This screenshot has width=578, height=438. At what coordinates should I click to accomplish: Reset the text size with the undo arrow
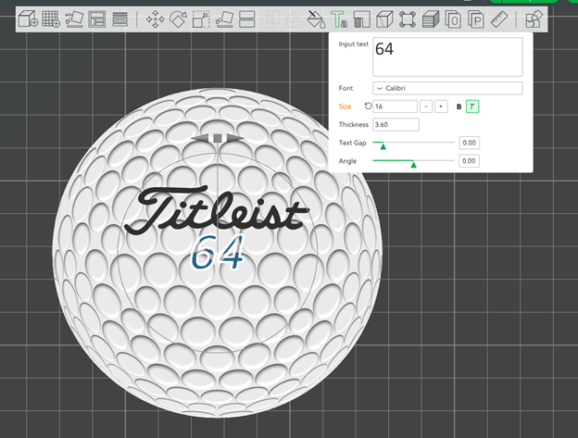[368, 106]
